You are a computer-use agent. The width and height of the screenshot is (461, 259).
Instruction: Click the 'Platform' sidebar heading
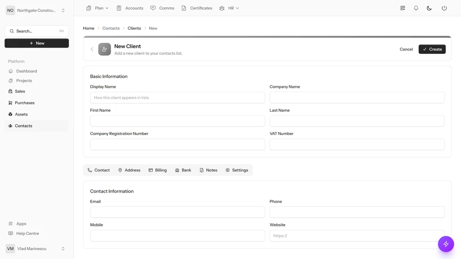(16, 61)
